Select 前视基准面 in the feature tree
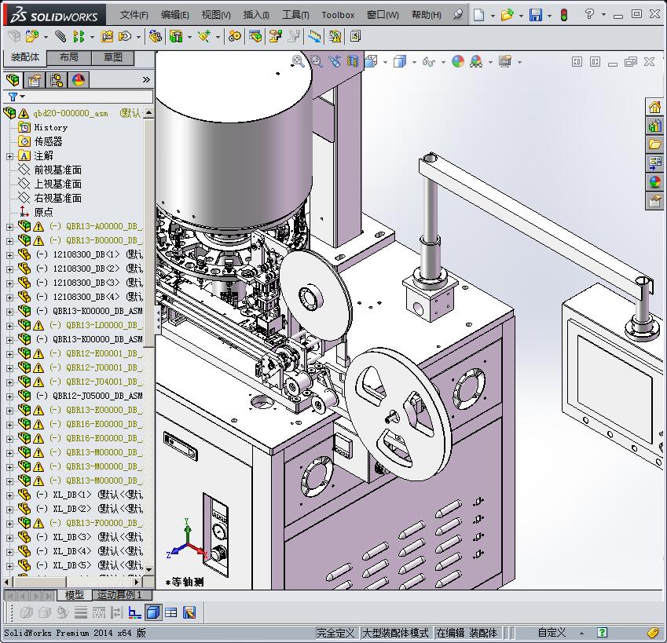Viewport: 667px width, 643px height. point(57,170)
